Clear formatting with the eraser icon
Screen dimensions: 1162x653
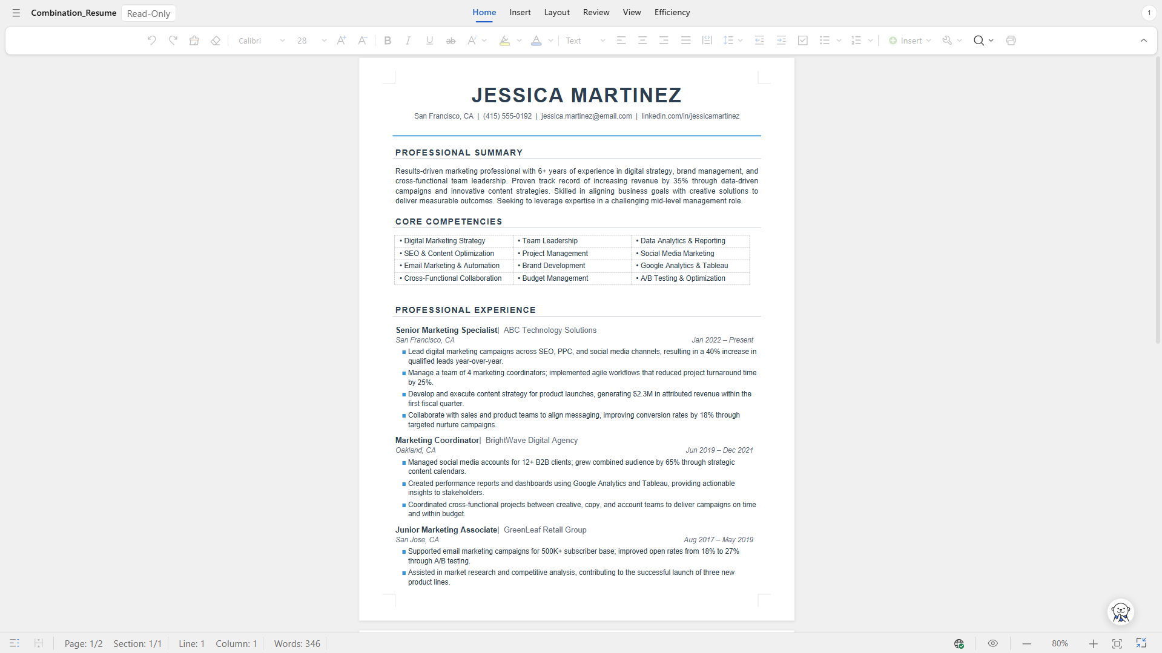coord(215,41)
